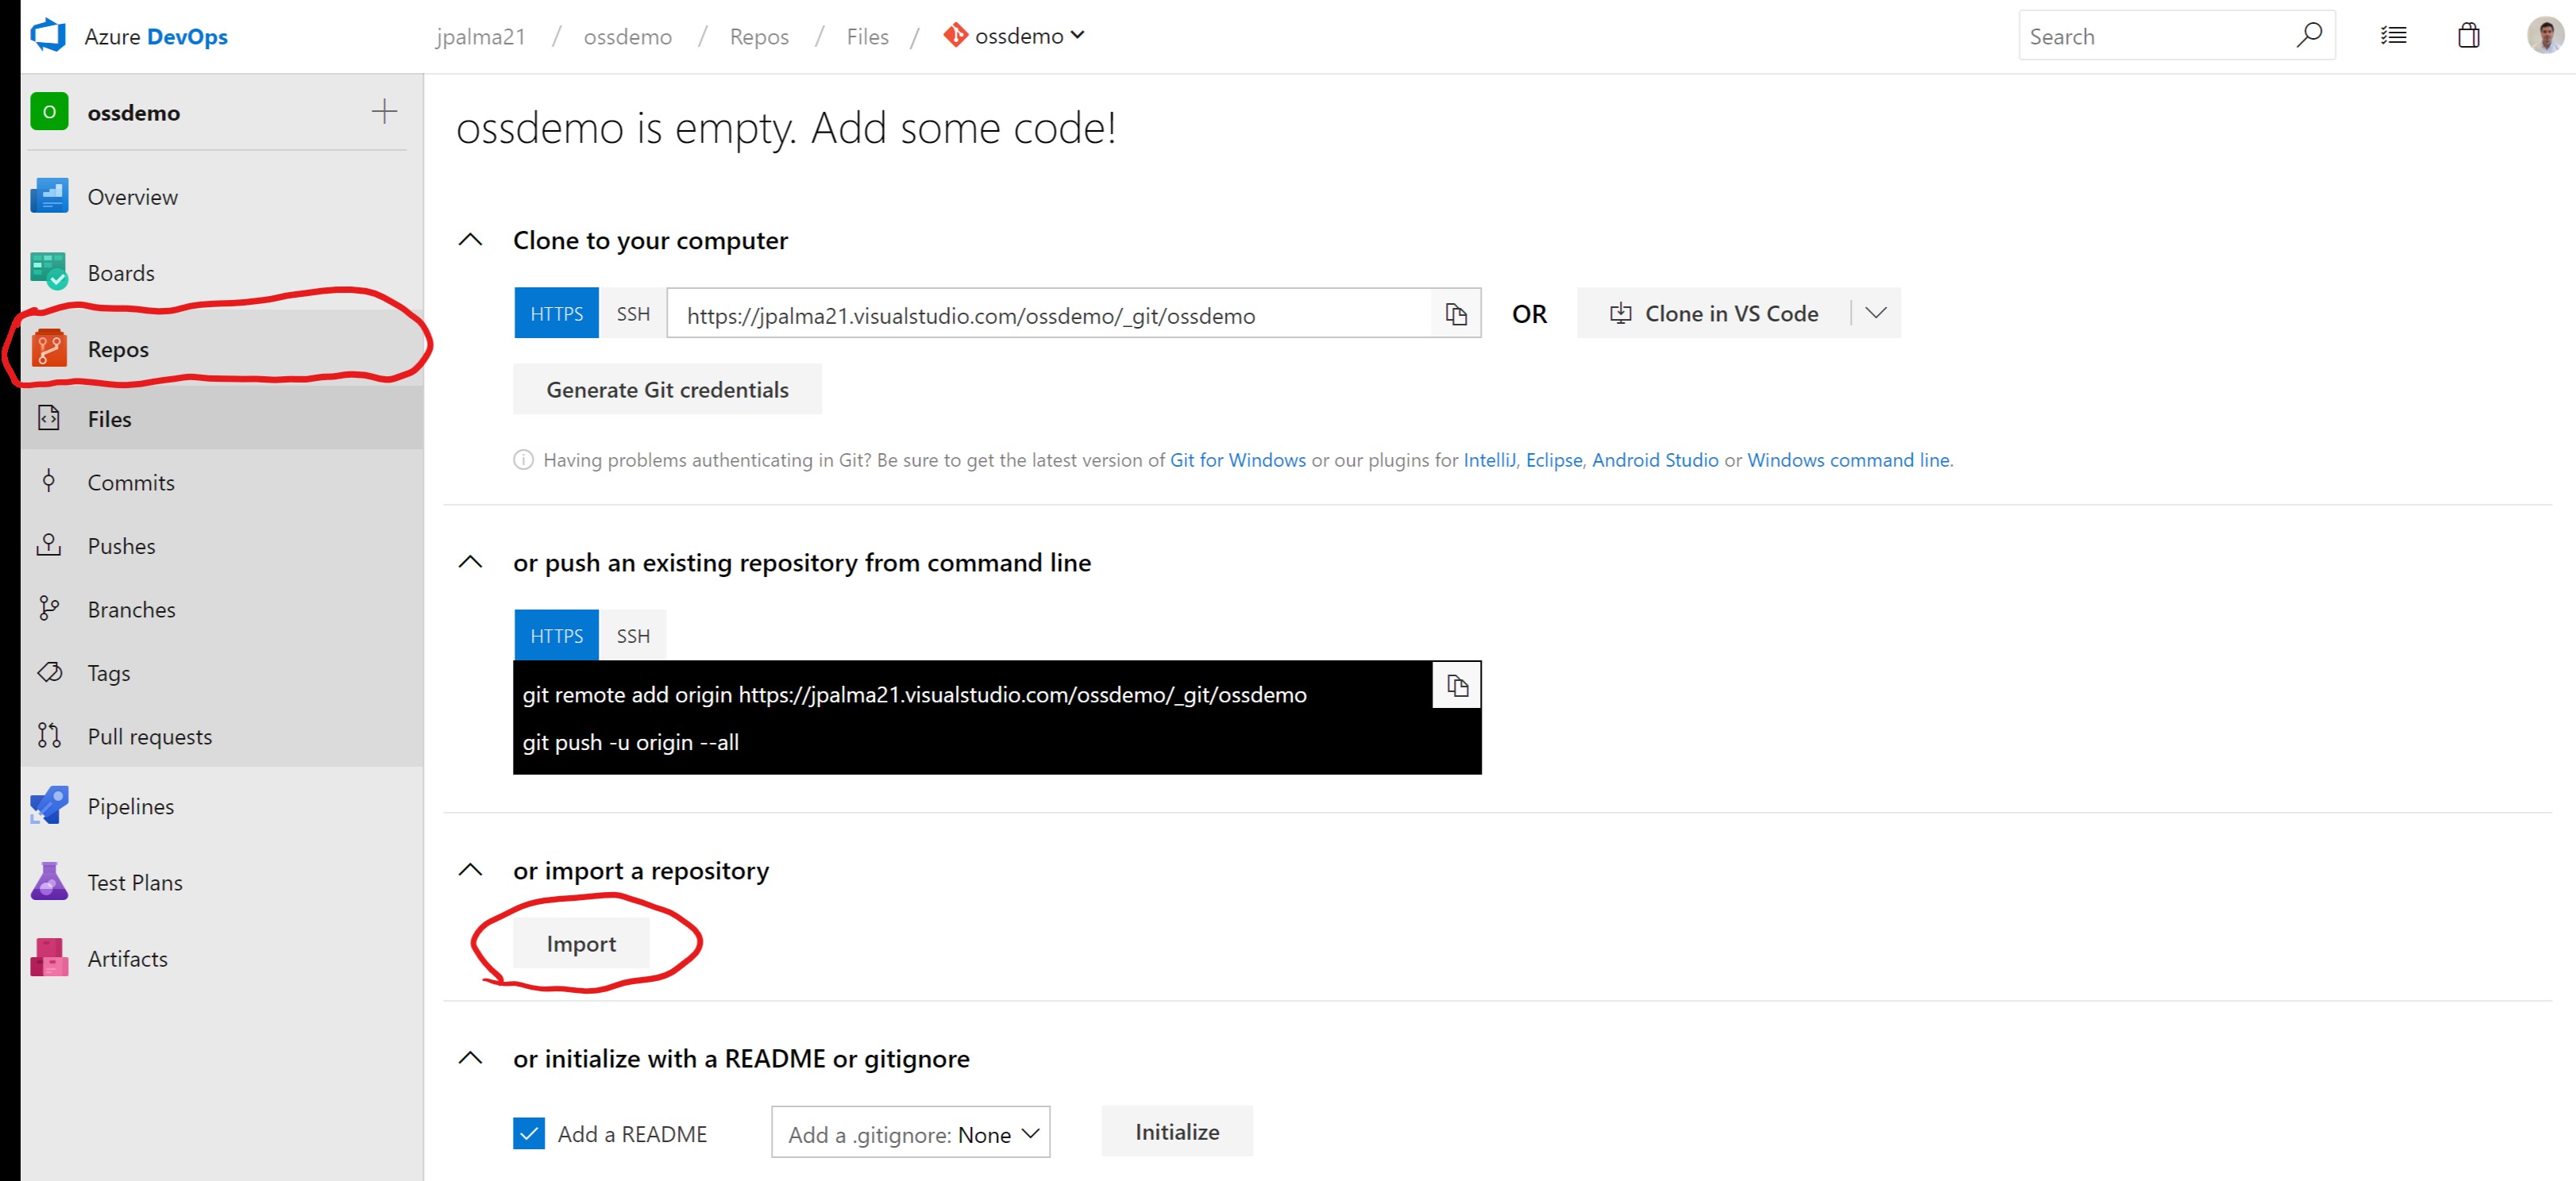Open the .gitignore template dropdown
The height and width of the screenshot is (1181, 2576).
pos(910,1133)
